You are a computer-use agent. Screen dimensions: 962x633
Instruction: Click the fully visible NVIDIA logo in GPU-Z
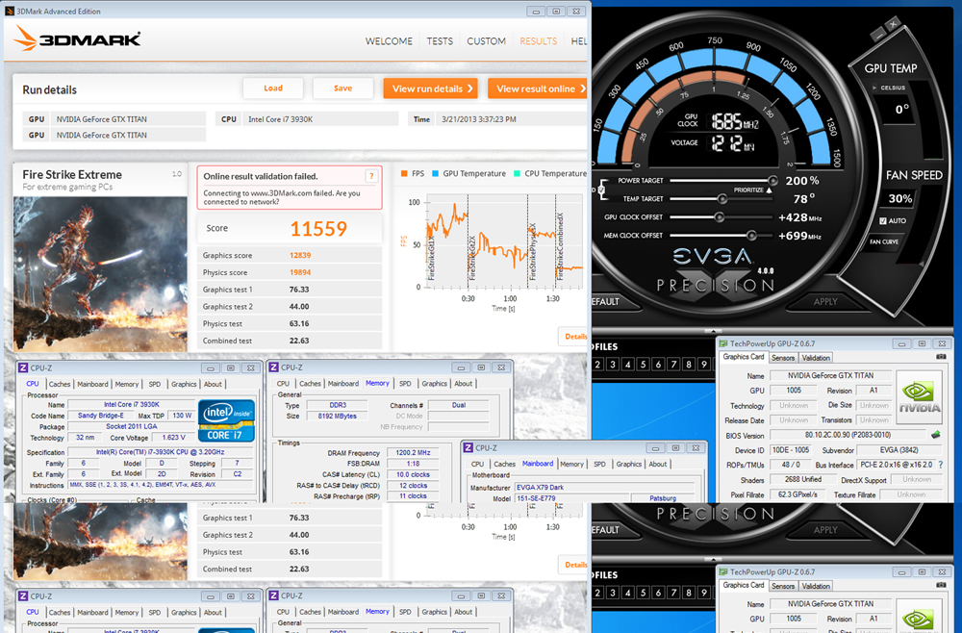(919, 397)
